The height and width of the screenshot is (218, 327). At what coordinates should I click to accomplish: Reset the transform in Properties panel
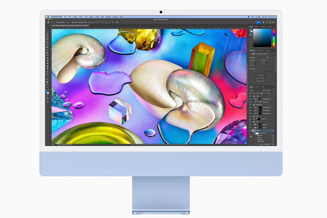(267, 57)
